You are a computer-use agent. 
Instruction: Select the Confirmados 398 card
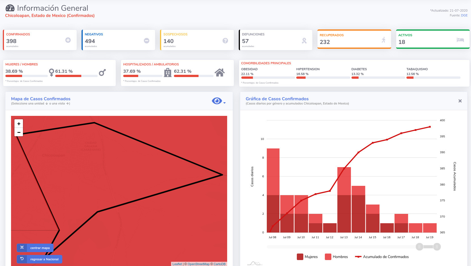point(40,40)
